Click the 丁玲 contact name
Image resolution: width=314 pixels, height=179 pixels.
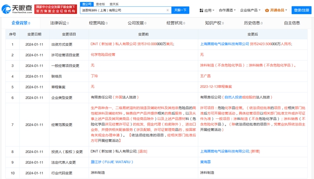coord(94,76)
